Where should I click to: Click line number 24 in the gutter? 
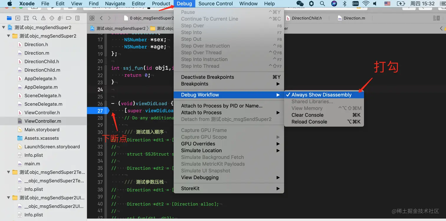tap(100, 90)
